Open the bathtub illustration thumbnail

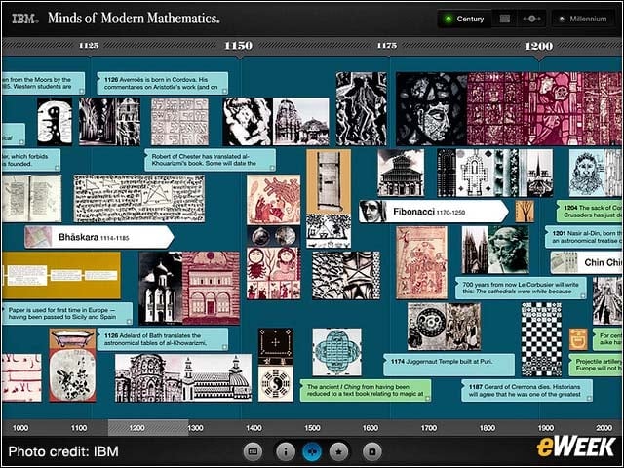(72, 338)
